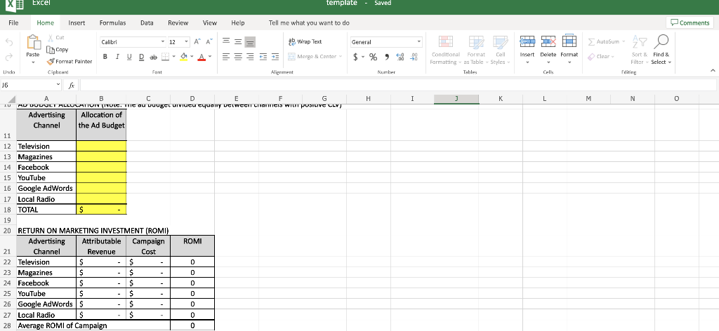Click the Tell me what you want to do box

pos(309,23)
